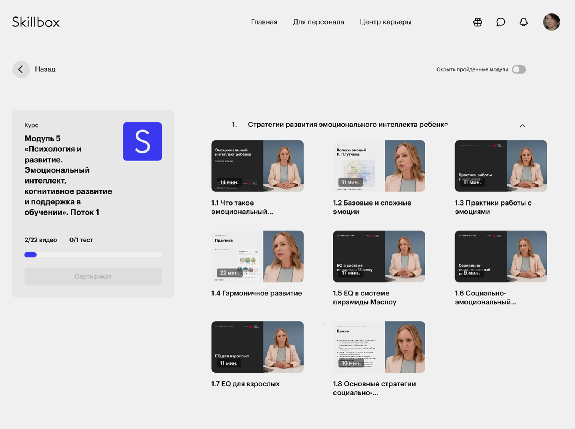Image resolution: width=575 pixels, height=429 pixels.
Task: Toggle 'Скрыть пройденные модули' switch
Action: (519, 69)
